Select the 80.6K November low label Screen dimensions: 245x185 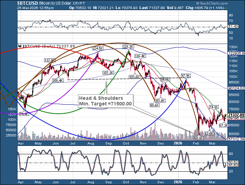click(x=155, y=105)
